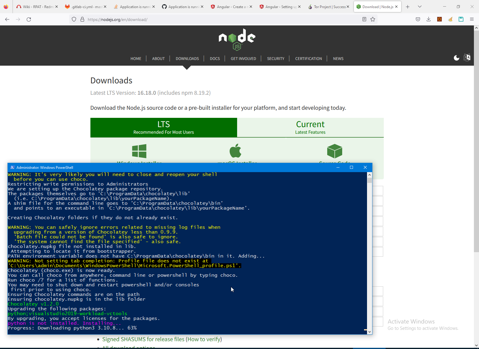
Task: Bookmark this page with the star icon
Action: click(373, 19)
